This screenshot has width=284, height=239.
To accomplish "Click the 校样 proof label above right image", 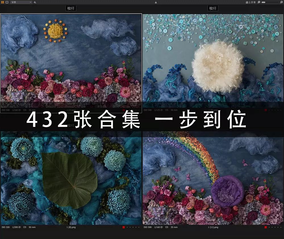I will (213, 8).
